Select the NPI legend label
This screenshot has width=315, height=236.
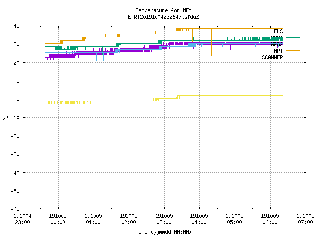pos(278,51)
